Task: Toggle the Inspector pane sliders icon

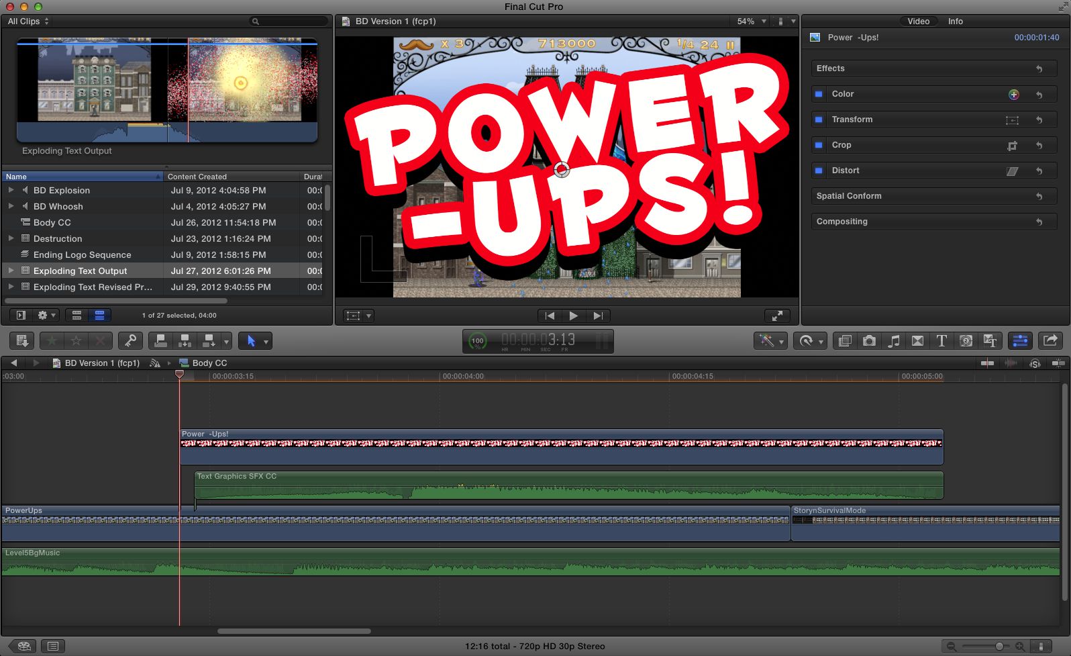Action: point(1020,341)
